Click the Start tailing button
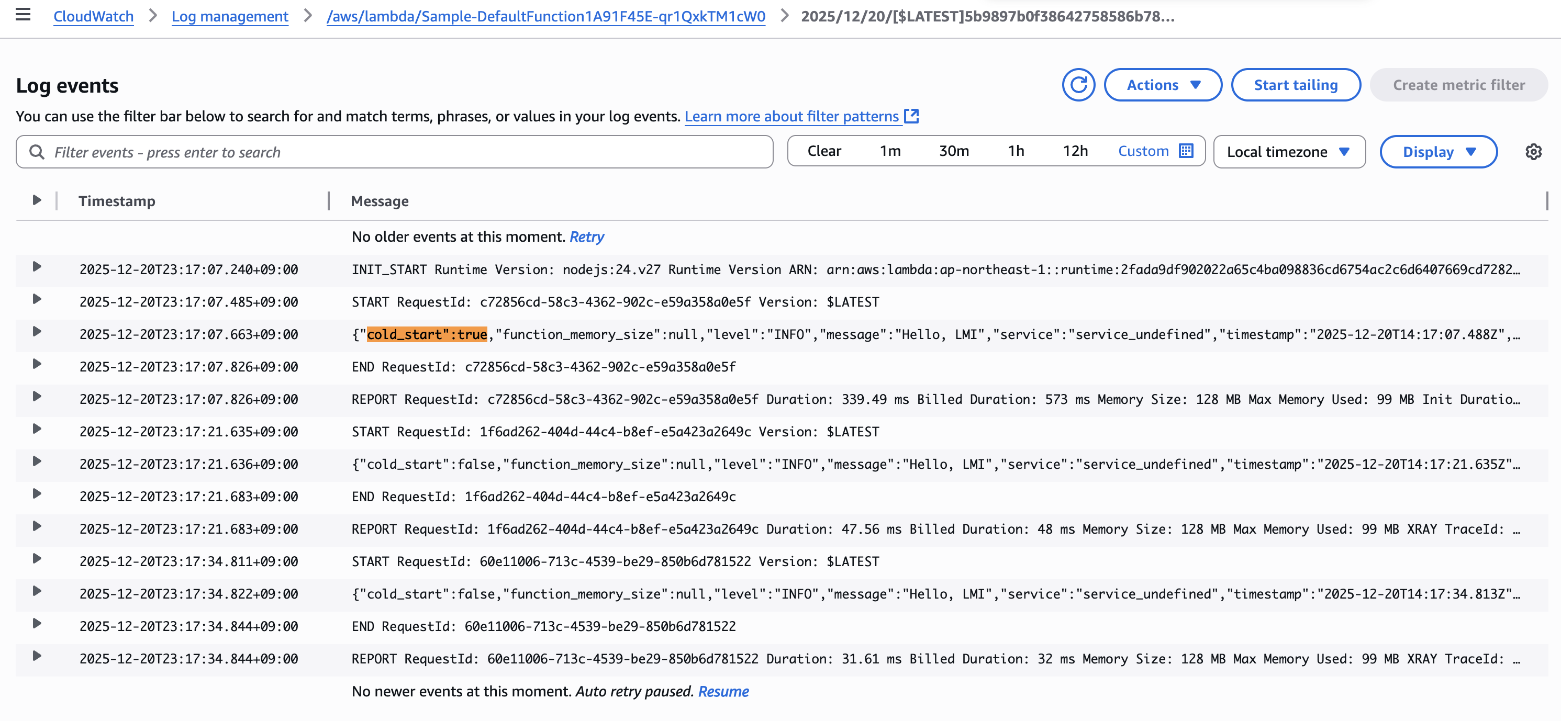This screenshot has width=1561, height=721. point(1295,85)
